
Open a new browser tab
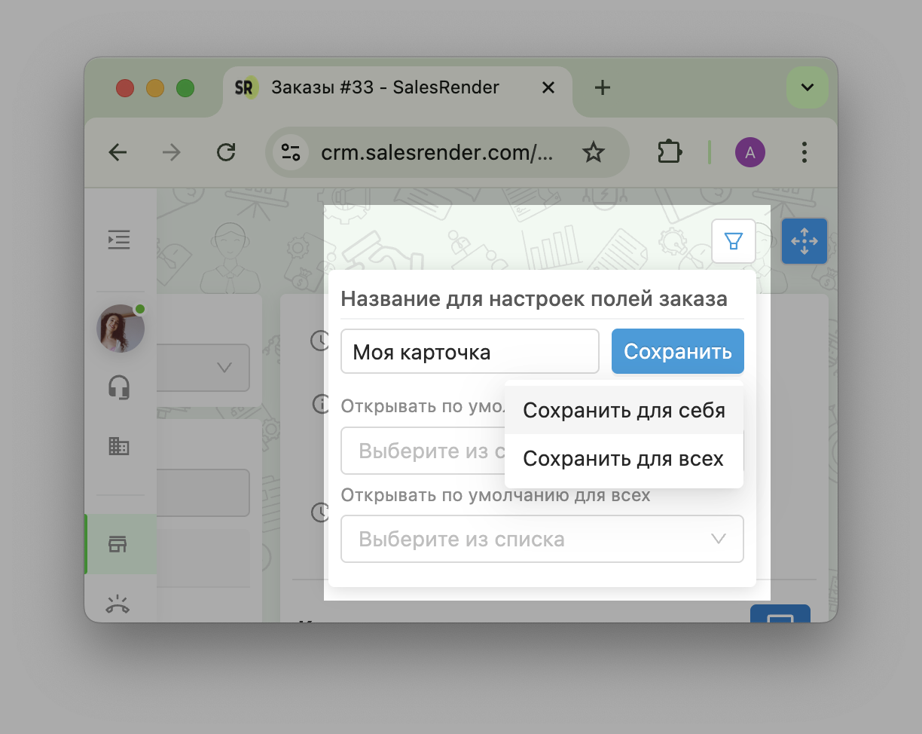tap(602, 87)
